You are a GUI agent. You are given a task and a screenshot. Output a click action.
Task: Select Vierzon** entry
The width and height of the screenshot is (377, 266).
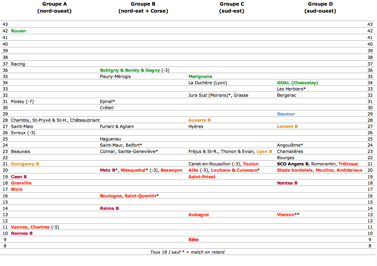point(288,215)
